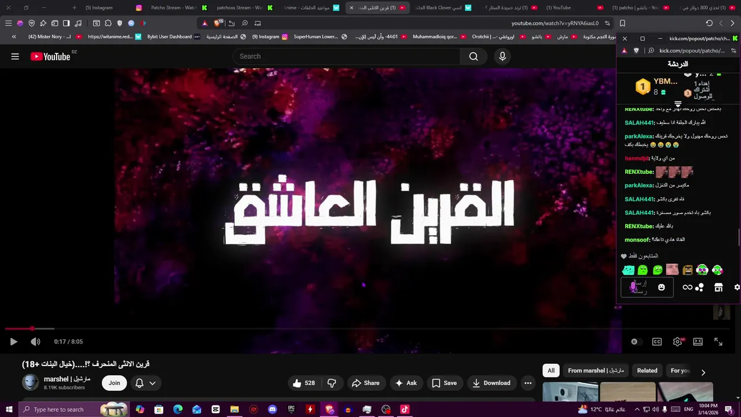
Task: Play the video
Action: pos(14,342)
